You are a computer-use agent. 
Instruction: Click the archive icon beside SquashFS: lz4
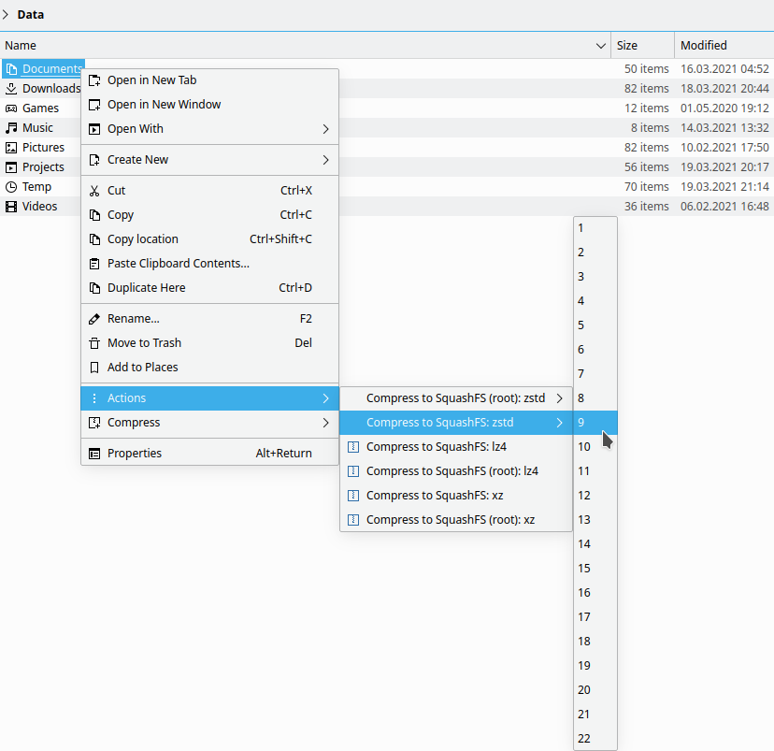(x=353, y=447)
